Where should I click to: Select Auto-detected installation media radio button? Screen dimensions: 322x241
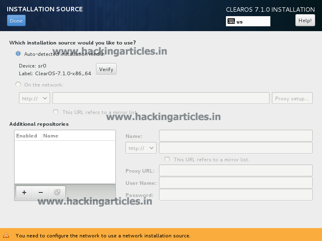tap(18, 54)
